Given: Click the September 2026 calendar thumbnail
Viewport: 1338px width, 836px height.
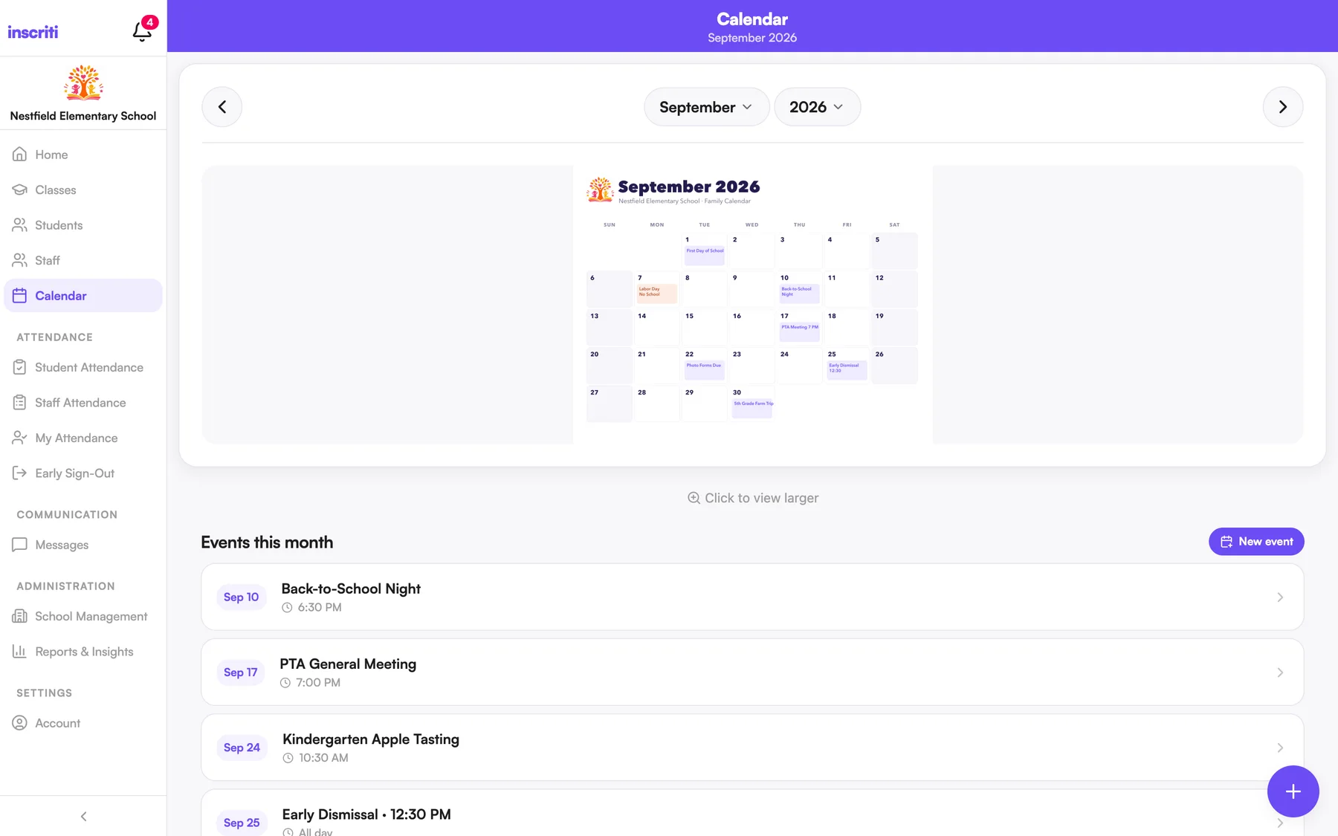Looking at the screenshot, I should click(x=752, y=305).
